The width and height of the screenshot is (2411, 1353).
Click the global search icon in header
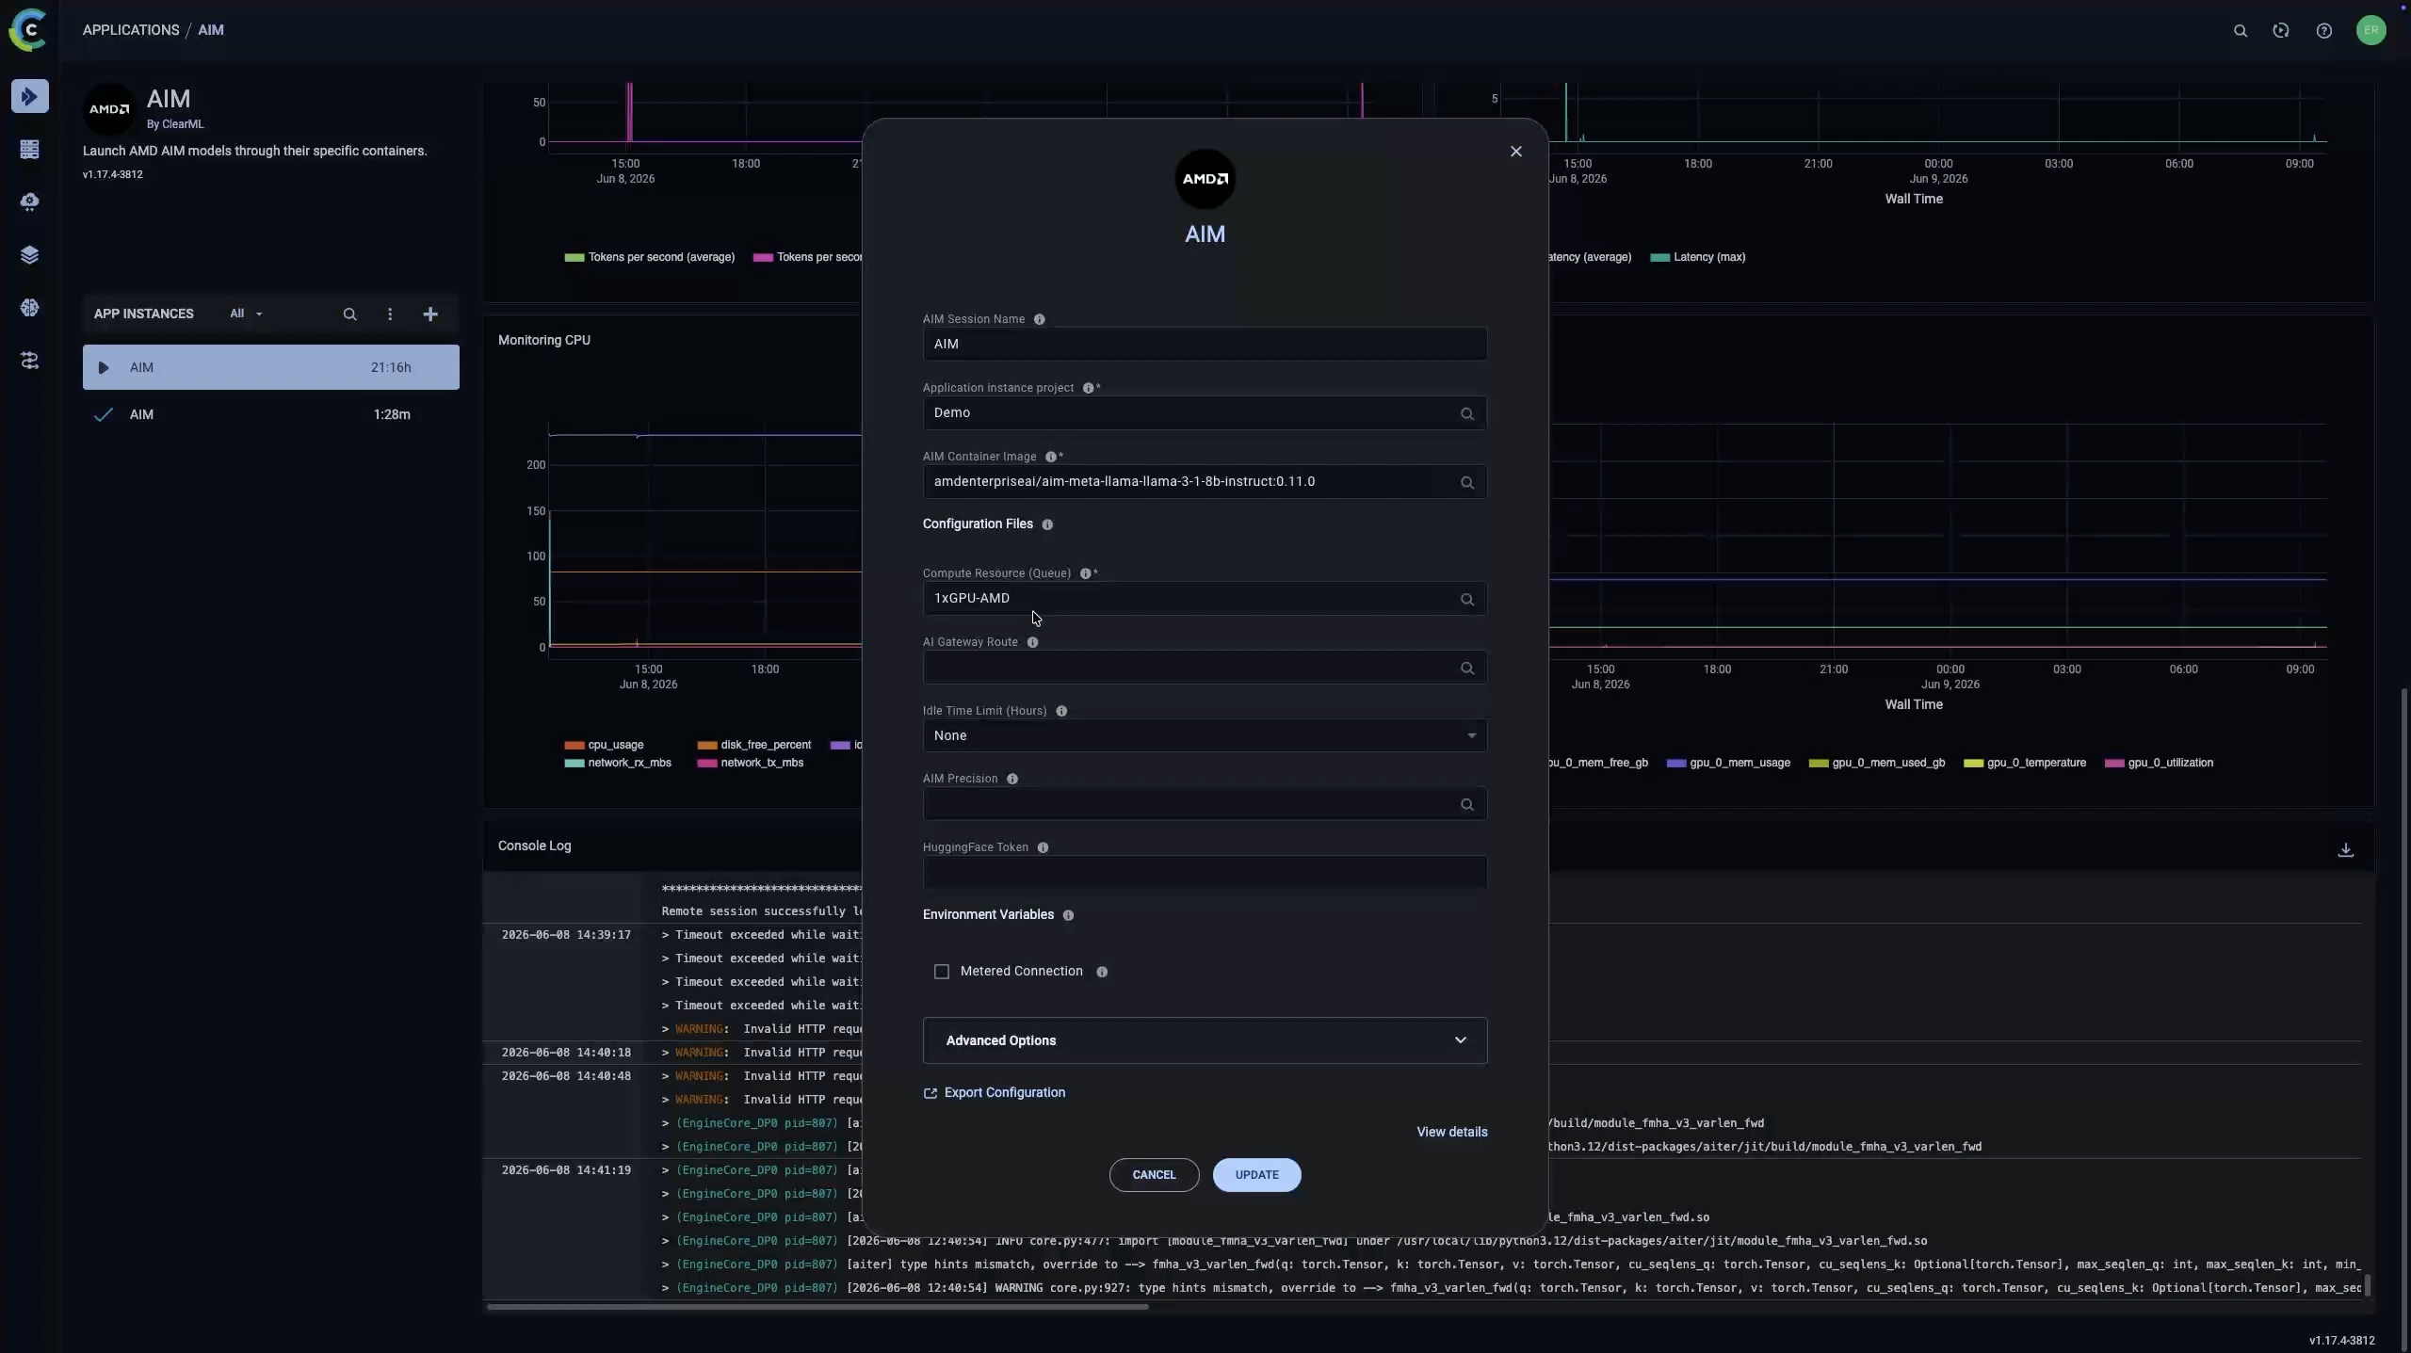[2241, 31]
